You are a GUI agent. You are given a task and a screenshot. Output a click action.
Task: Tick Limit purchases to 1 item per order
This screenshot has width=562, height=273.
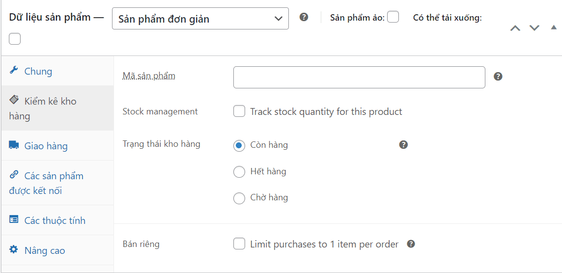coord(239,245)
